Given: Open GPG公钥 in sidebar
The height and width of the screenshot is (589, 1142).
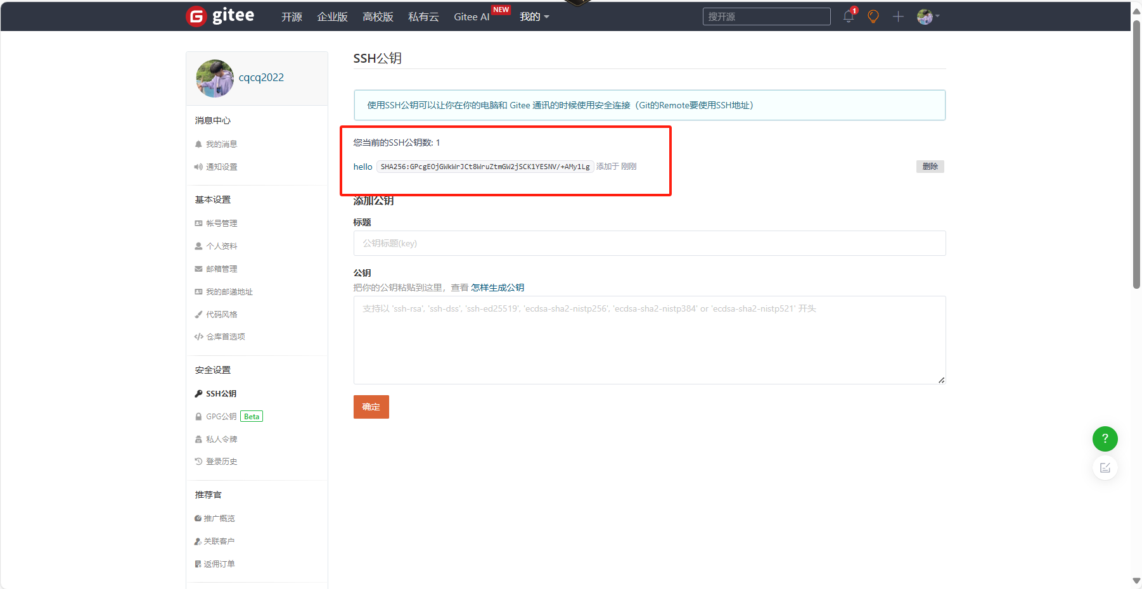Looking at the screenshot, I should (x=221, y=417).
